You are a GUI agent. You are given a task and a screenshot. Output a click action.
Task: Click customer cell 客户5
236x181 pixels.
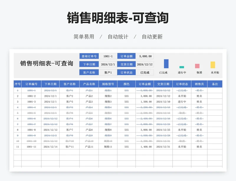pos(70,102)
